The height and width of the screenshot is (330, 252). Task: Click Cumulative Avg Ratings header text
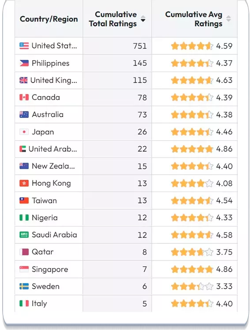click(x=194, y=19)
